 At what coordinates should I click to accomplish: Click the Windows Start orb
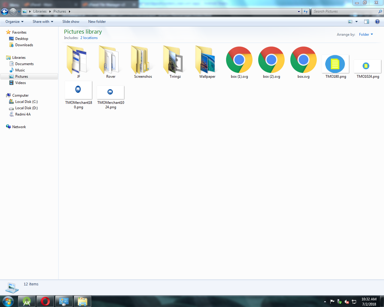tap(8, 301)
